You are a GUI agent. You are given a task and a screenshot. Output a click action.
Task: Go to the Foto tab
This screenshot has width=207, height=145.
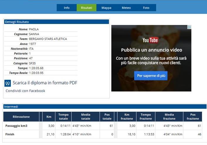146,8
